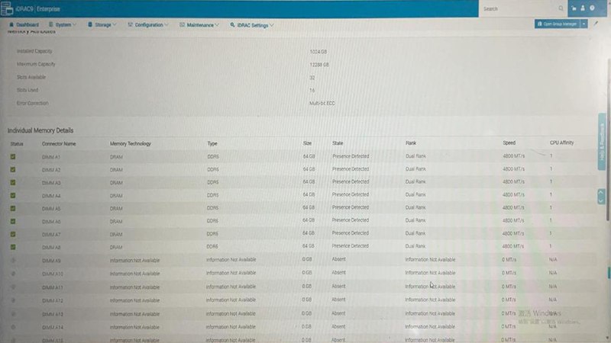Click the grey status icon for DIMM A13

[13, 314]
